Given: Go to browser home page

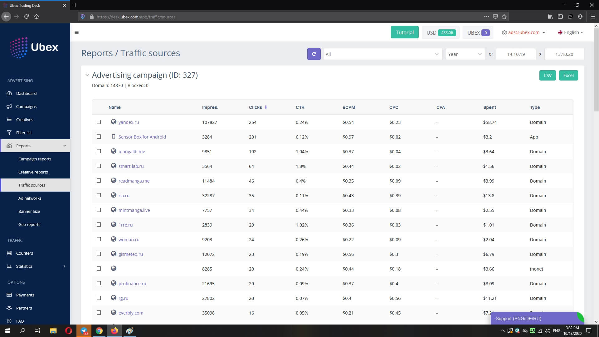Looking at the screenshot, I should pos(37,17).
